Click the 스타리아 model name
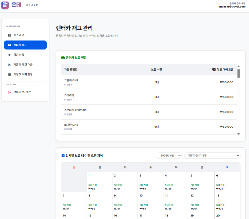Viewport: 249px width, 219px height. 69,95
